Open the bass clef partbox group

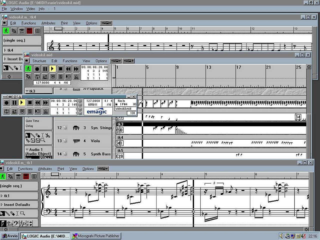(x=16, y=223)
